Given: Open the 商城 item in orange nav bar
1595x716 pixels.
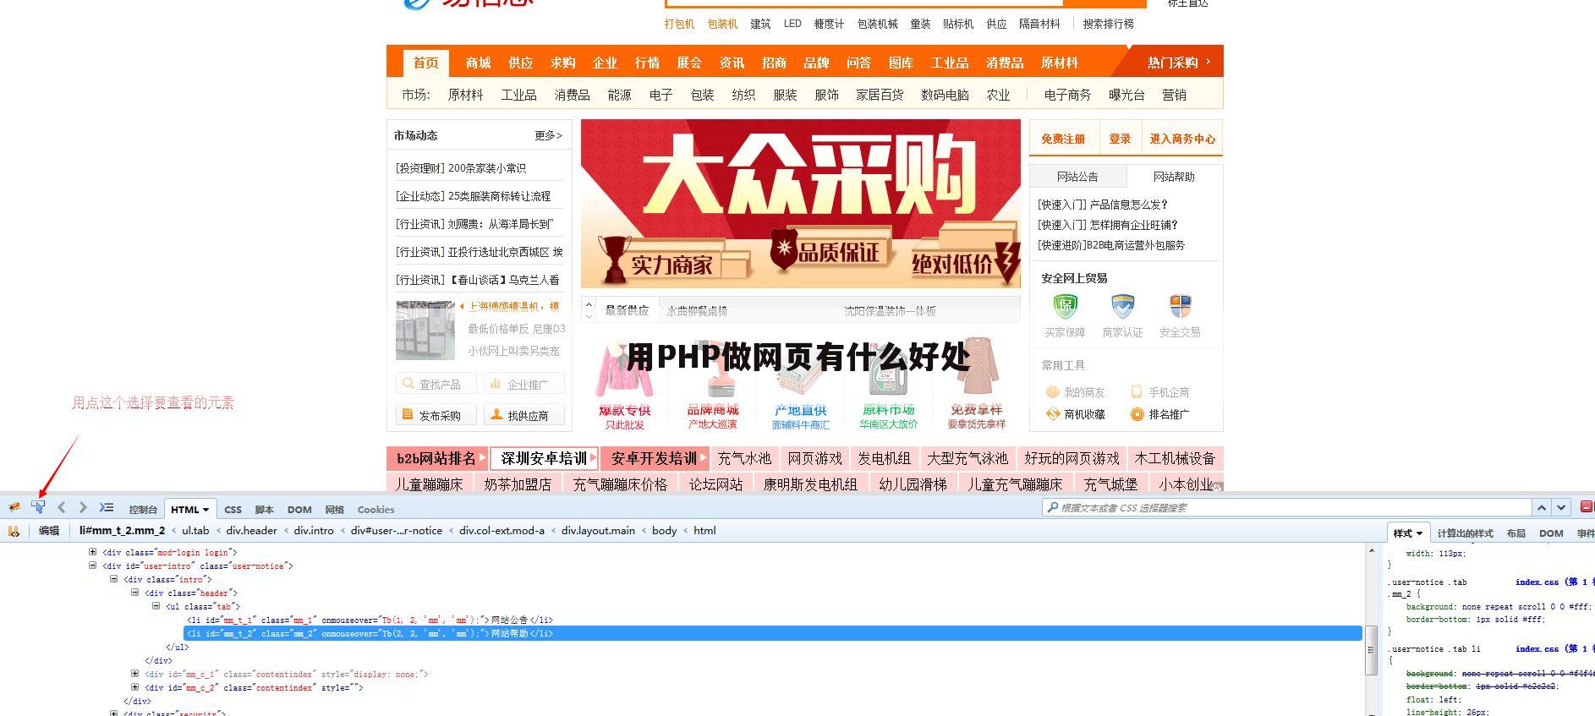Looking at the screenshot, I should pyautogui.click(x=478, y=63).
